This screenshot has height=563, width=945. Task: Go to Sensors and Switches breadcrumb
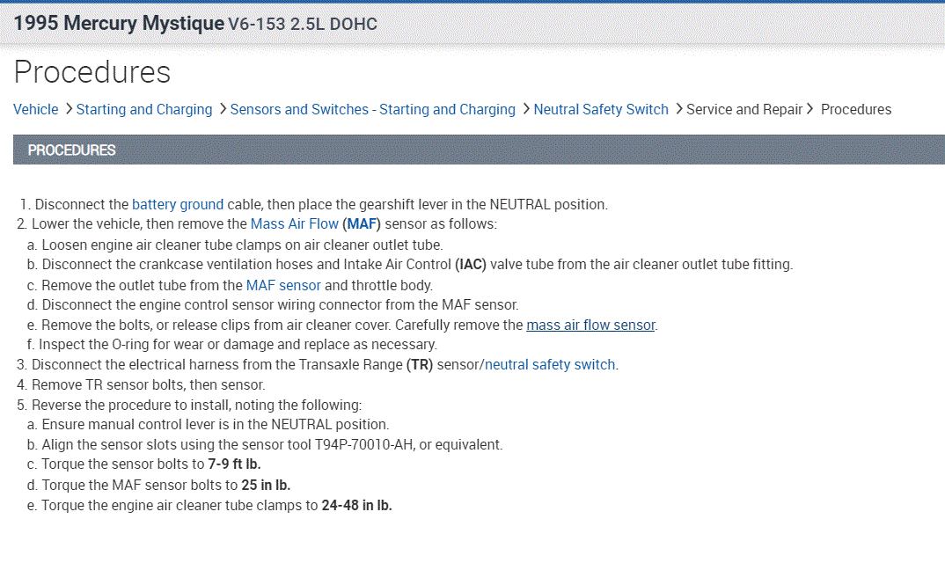tap(372, 110)
